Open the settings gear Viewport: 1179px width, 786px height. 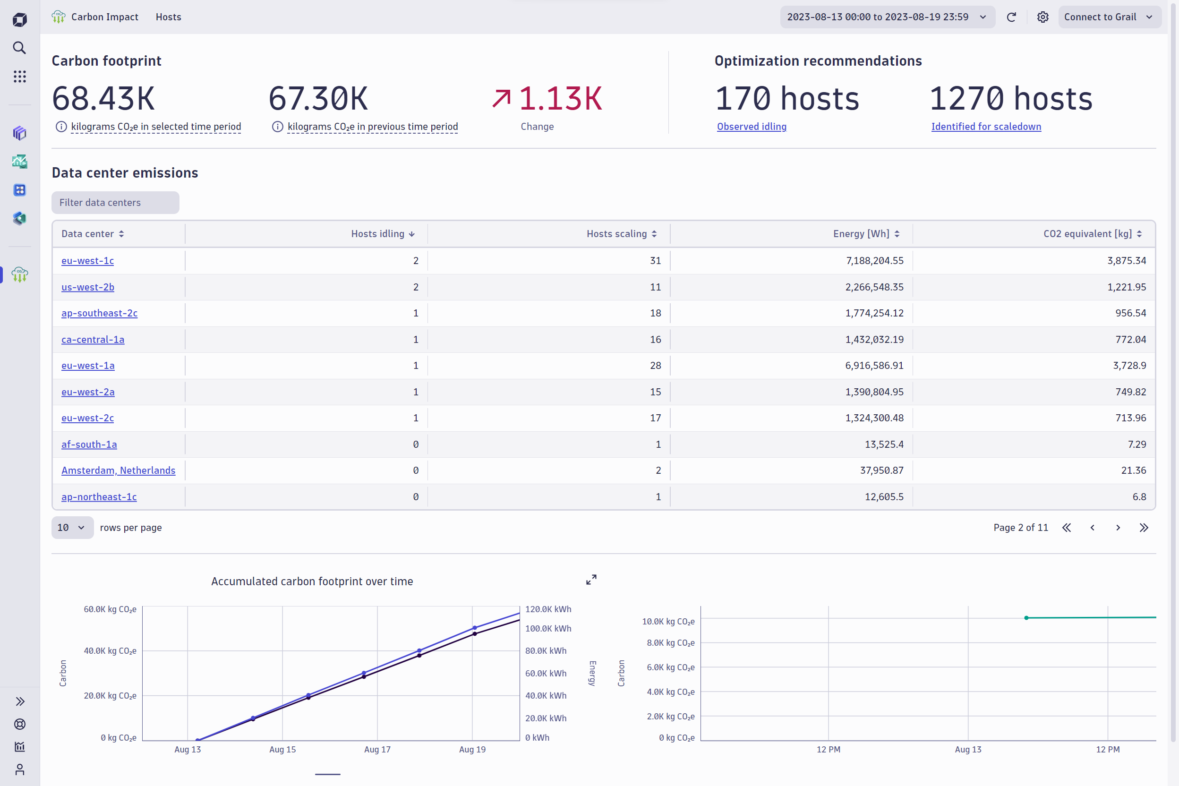click(x=1042, y=17)
